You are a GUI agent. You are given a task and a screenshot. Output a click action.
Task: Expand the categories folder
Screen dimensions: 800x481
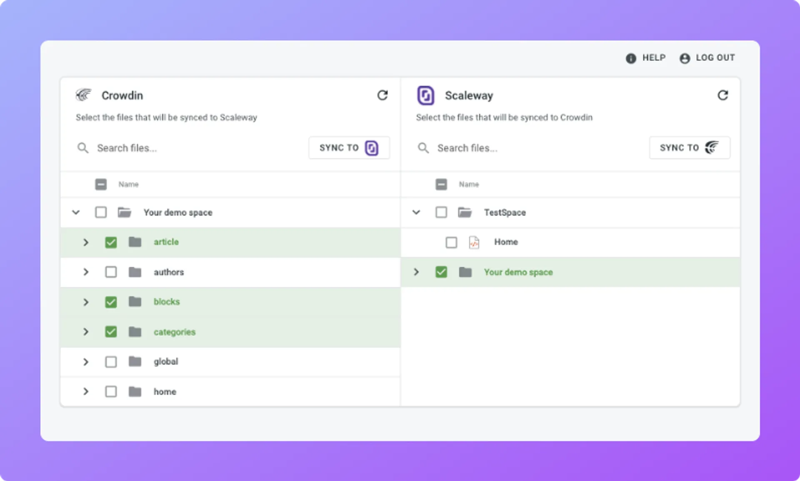tap(86, 332)
